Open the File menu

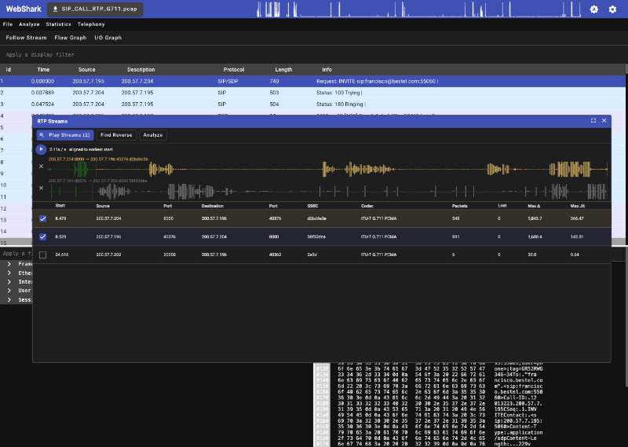pos(8,24)
